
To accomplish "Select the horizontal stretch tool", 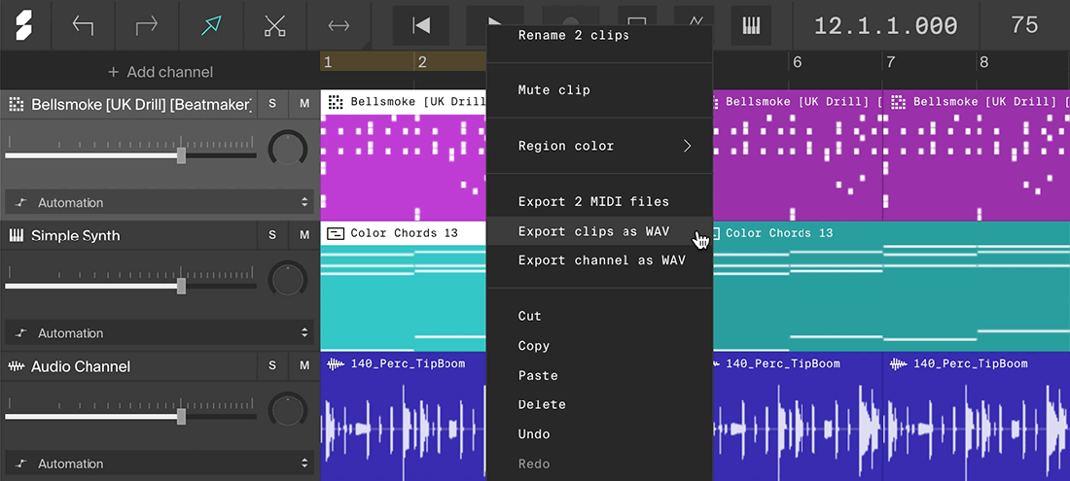I will point(339,26).
